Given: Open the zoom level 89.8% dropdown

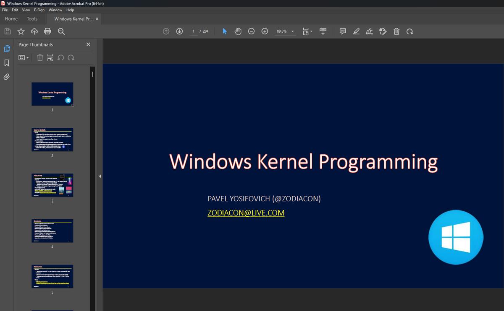Looking at the screenshot, I should [293, 31].
